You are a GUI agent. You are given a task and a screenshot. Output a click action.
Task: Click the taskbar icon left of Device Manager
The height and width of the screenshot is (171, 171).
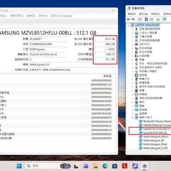coord(135,166)
